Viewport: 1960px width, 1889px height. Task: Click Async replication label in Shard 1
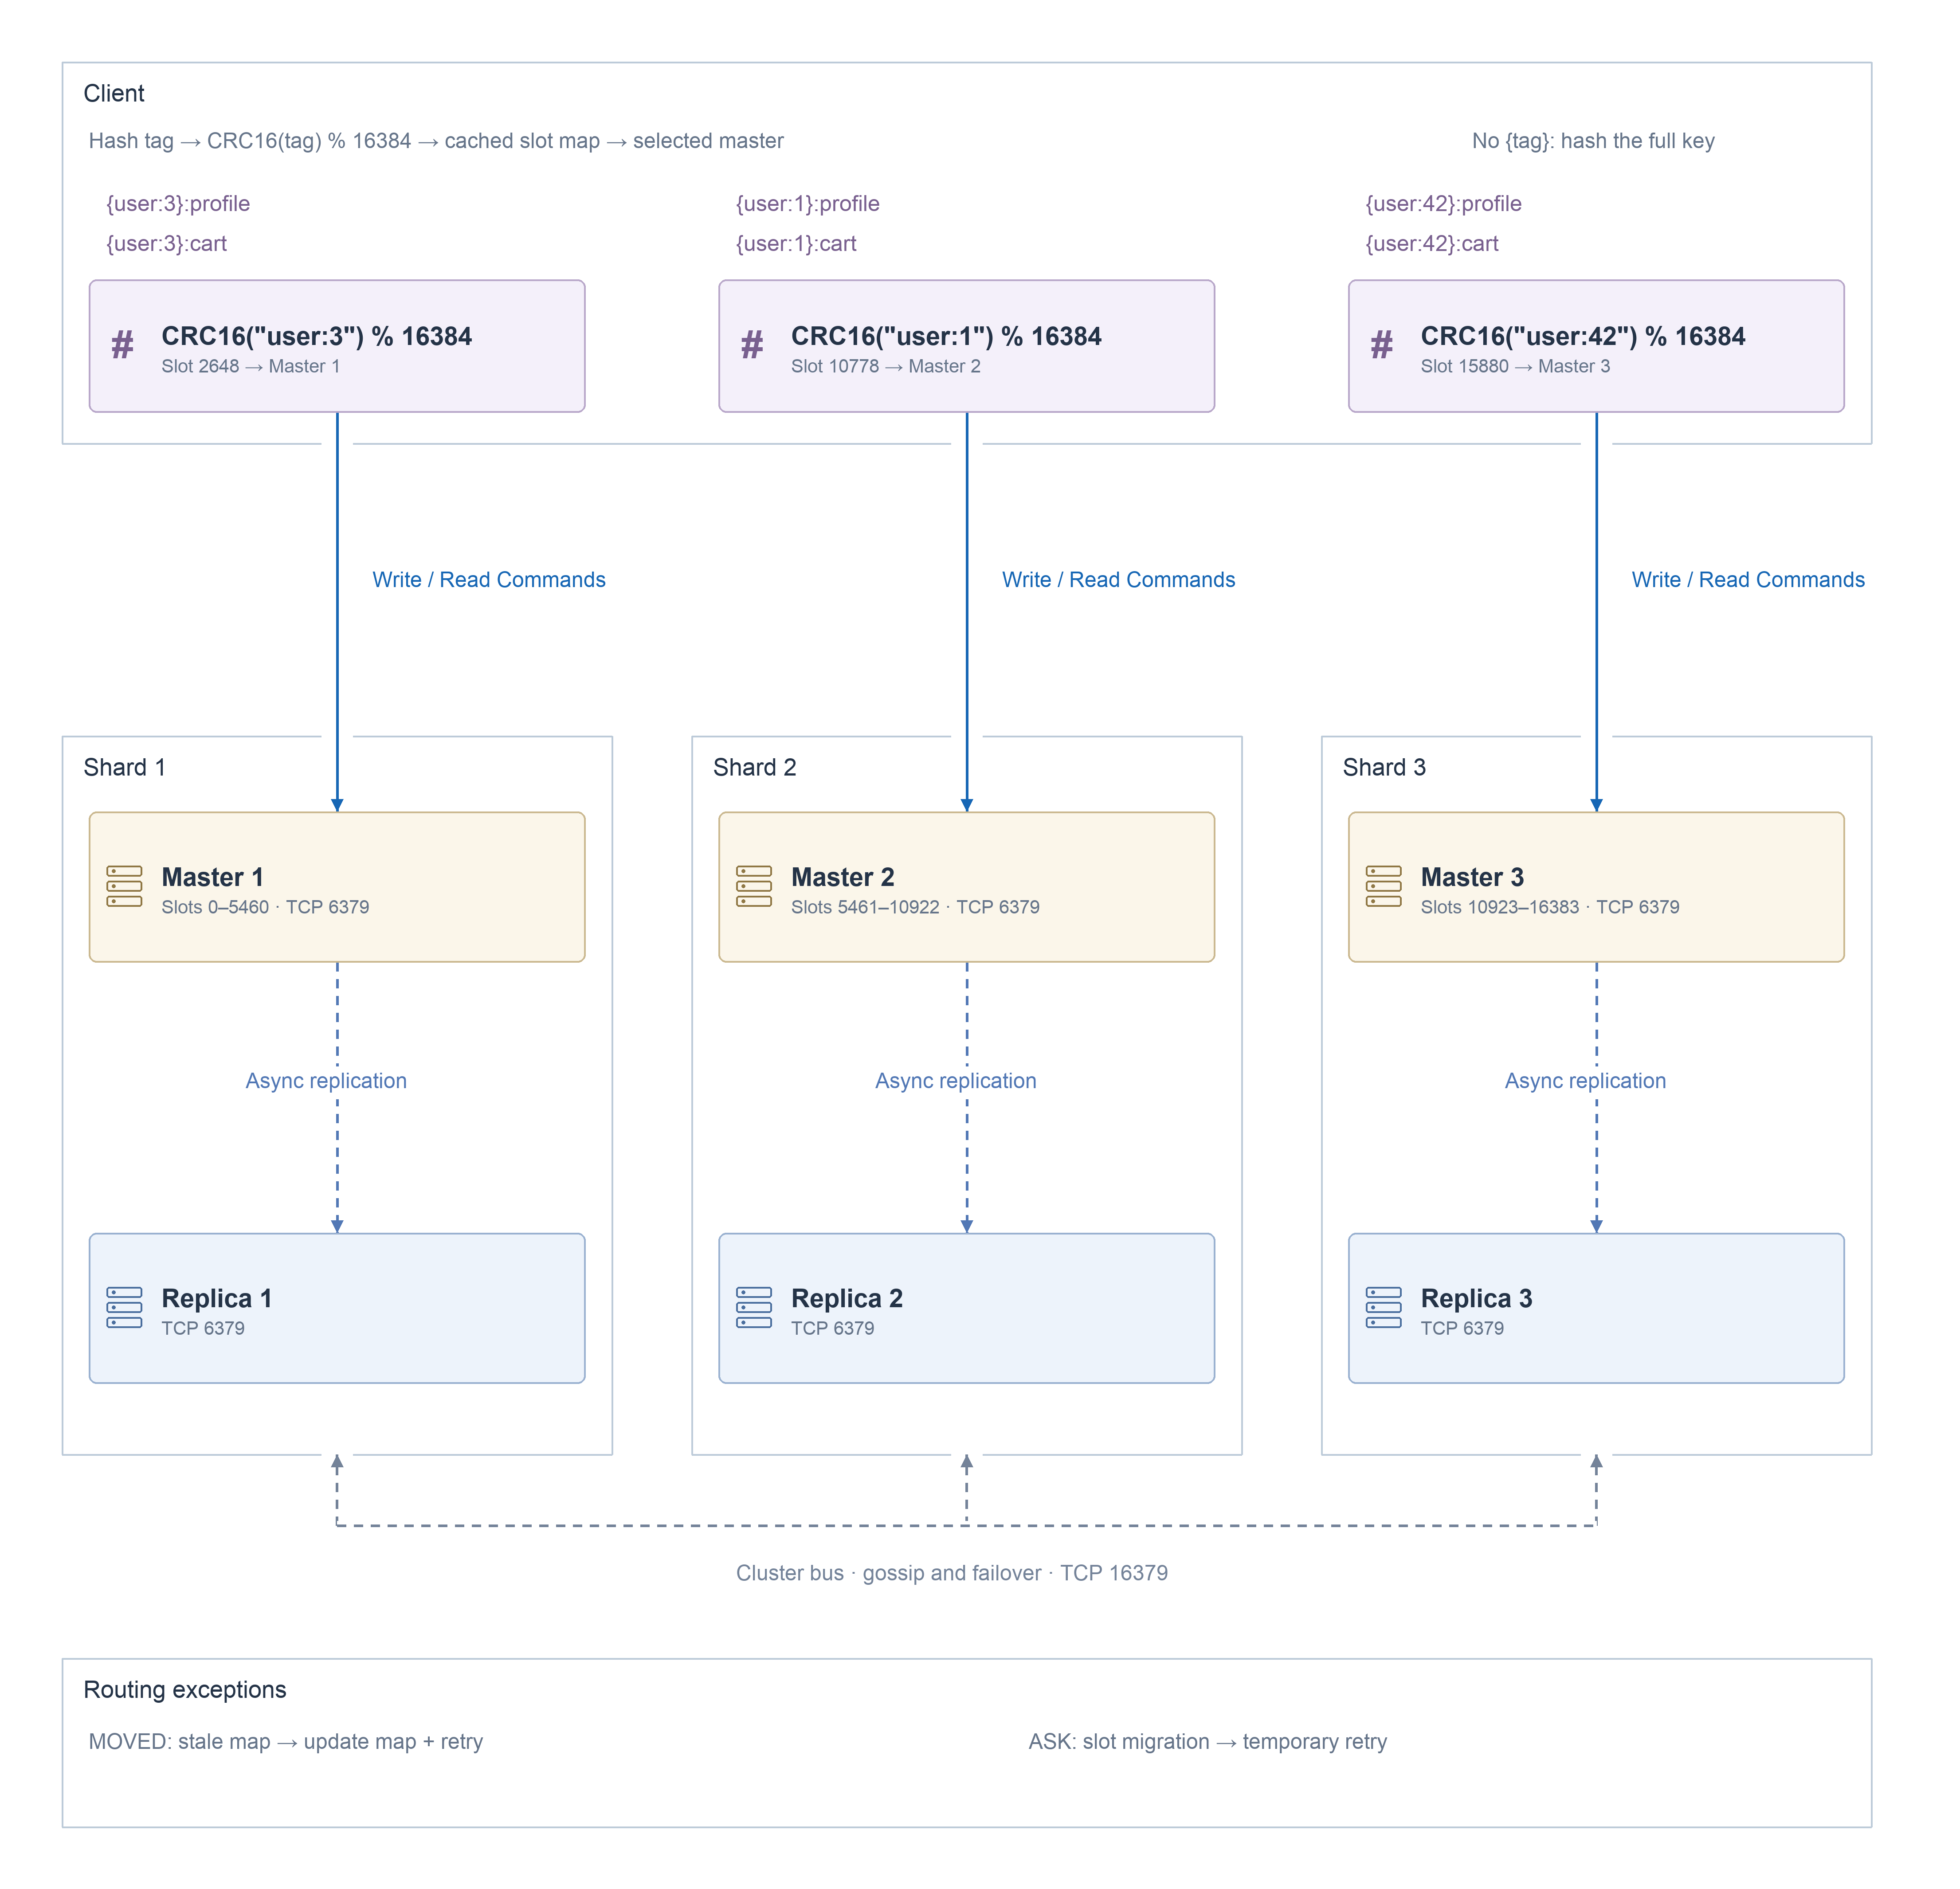pyautogui.click(x=326, y=1081)
